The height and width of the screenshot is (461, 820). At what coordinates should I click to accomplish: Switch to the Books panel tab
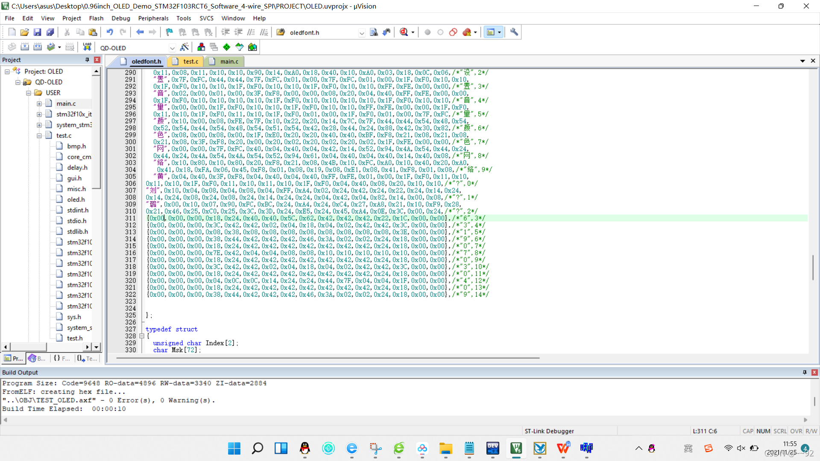(37, 359)
